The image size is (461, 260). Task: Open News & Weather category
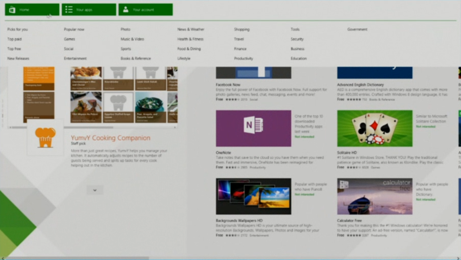coord(190,29)
